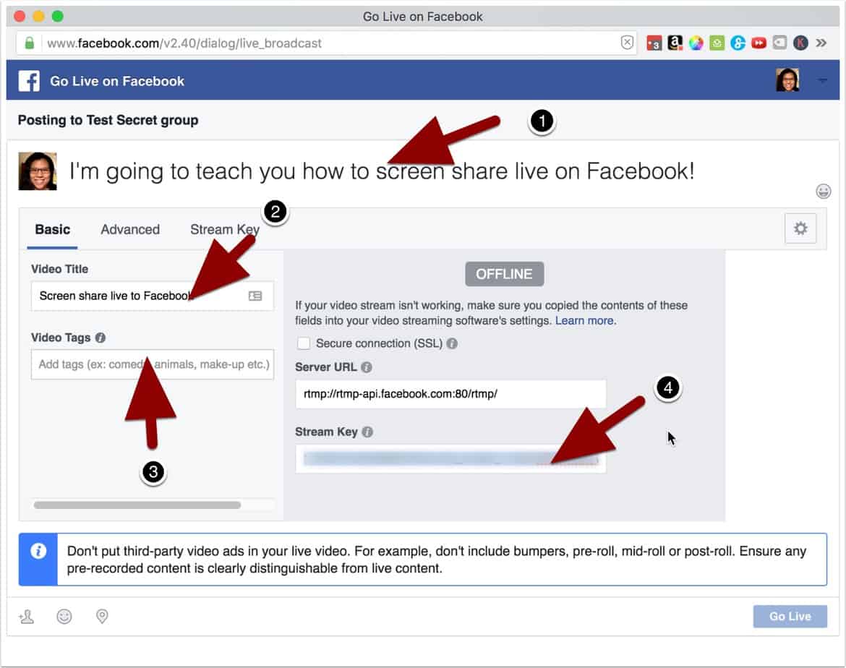
Task: Open the account dropdown arrow in the header
Action: [822, 81]
